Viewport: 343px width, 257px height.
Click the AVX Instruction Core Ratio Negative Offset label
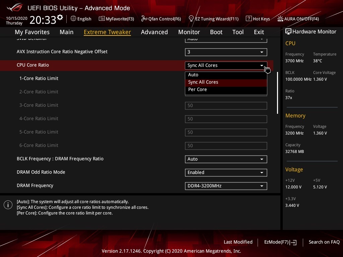pyautogui.click(x=62, y=52)
